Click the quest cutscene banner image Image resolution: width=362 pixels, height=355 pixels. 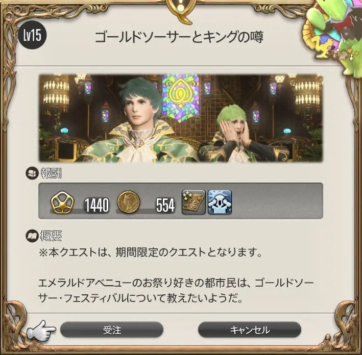[x=181, y=118]
